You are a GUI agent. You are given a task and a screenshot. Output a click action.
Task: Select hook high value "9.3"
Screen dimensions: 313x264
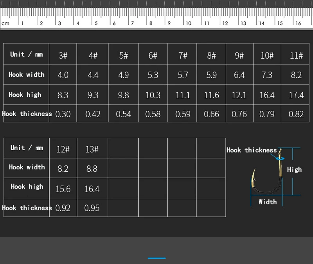(x=93, y=95)
